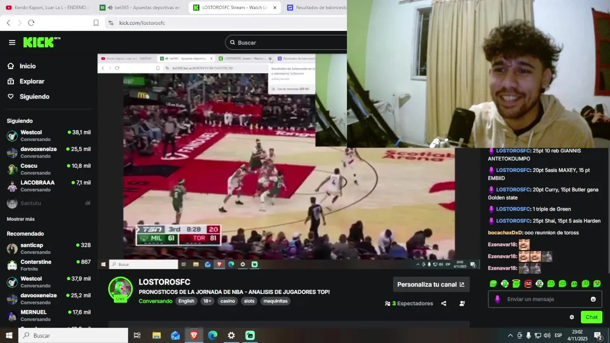The height and width of the screenshot is (343, 610).
Task: Reload the Kick page
Action: [31, 23]
